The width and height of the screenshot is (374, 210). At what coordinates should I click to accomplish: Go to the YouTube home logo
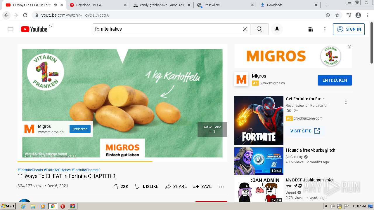click(34, 29)
